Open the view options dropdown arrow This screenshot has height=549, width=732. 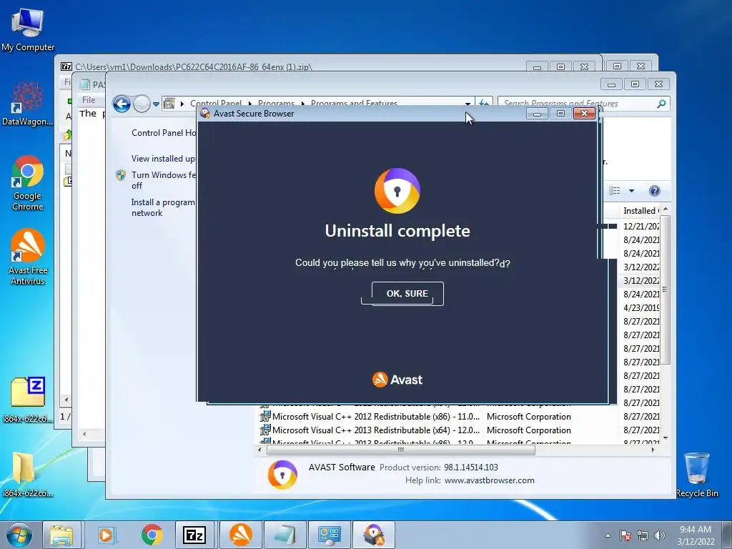(632, 190)
